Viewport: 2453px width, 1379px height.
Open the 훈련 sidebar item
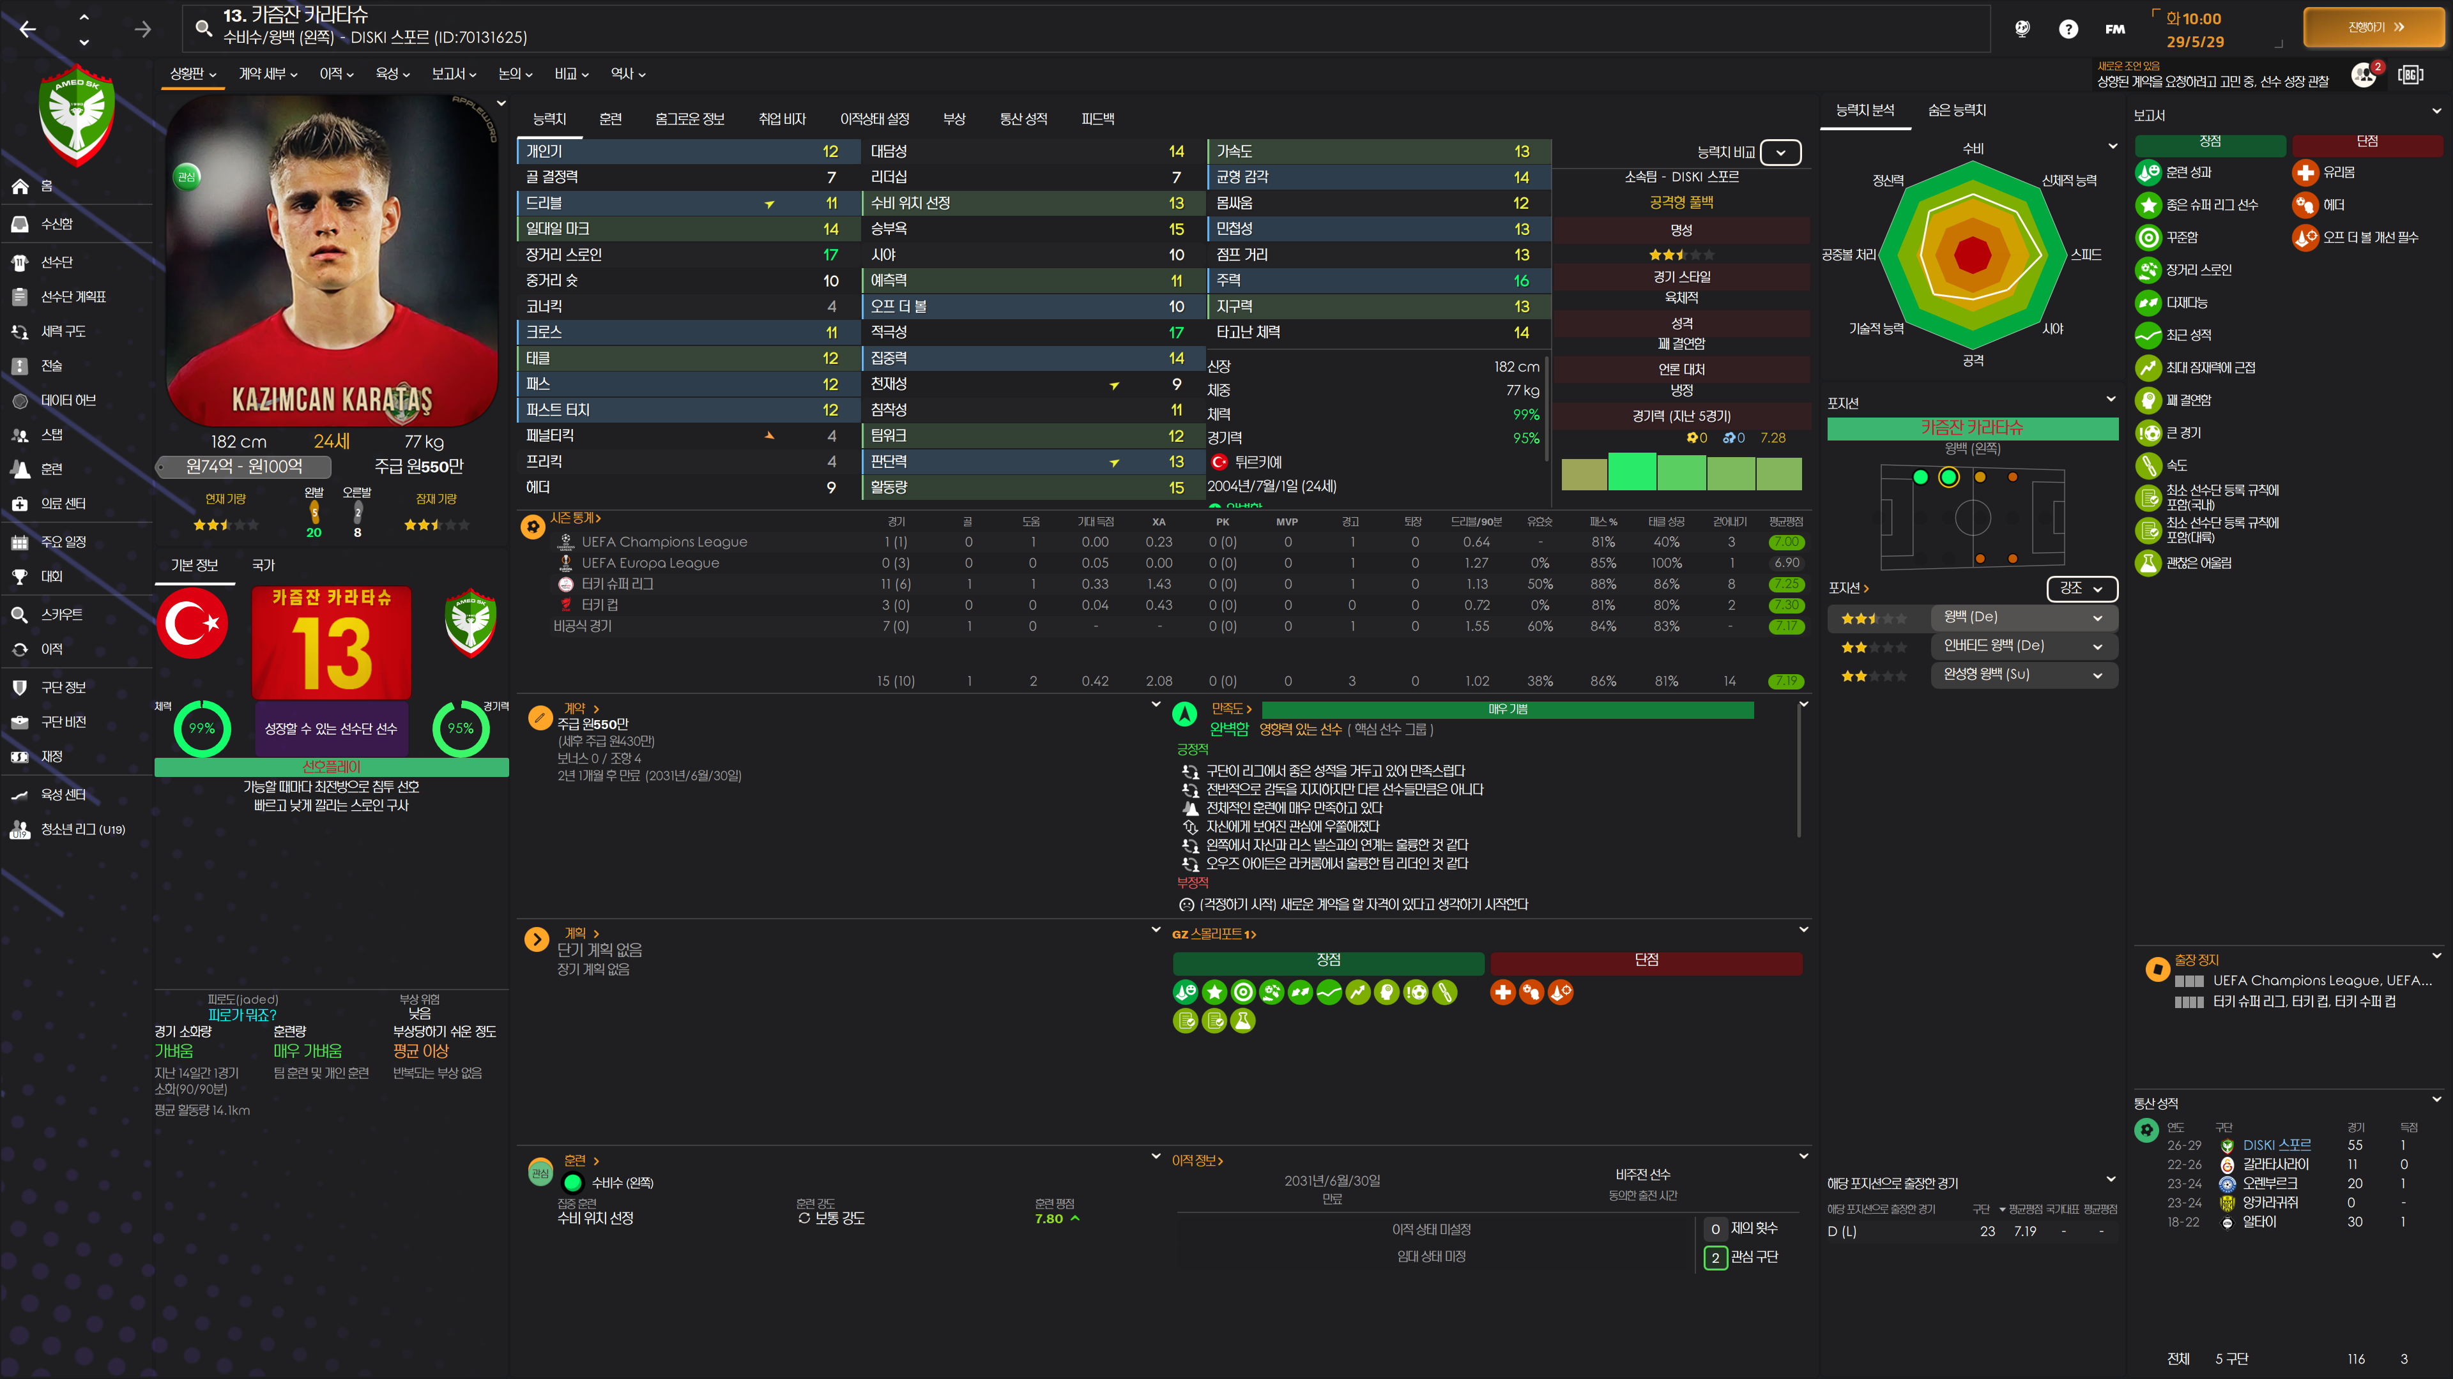(x=51, y=469)
